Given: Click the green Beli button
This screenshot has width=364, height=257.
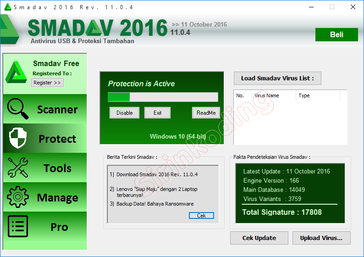Looking at the screenshot, I should (336, 34).
